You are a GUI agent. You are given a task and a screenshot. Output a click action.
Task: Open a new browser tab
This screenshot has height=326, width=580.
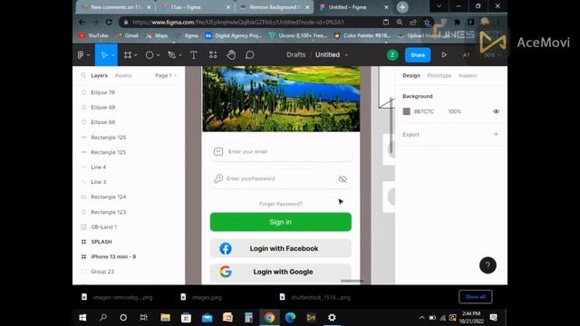point(402,7)
